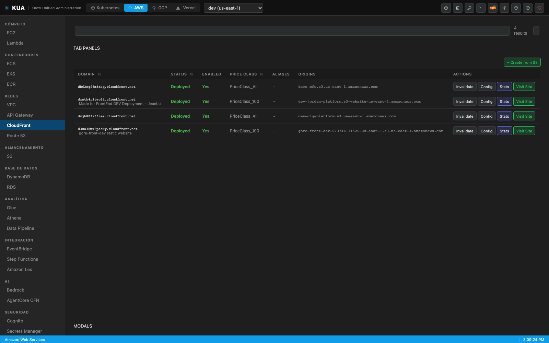Image resolution: width=549 pixels, height=343 pixels.
Task: Open Lambda in the sidebar
Action: click(x=33, y=43)
